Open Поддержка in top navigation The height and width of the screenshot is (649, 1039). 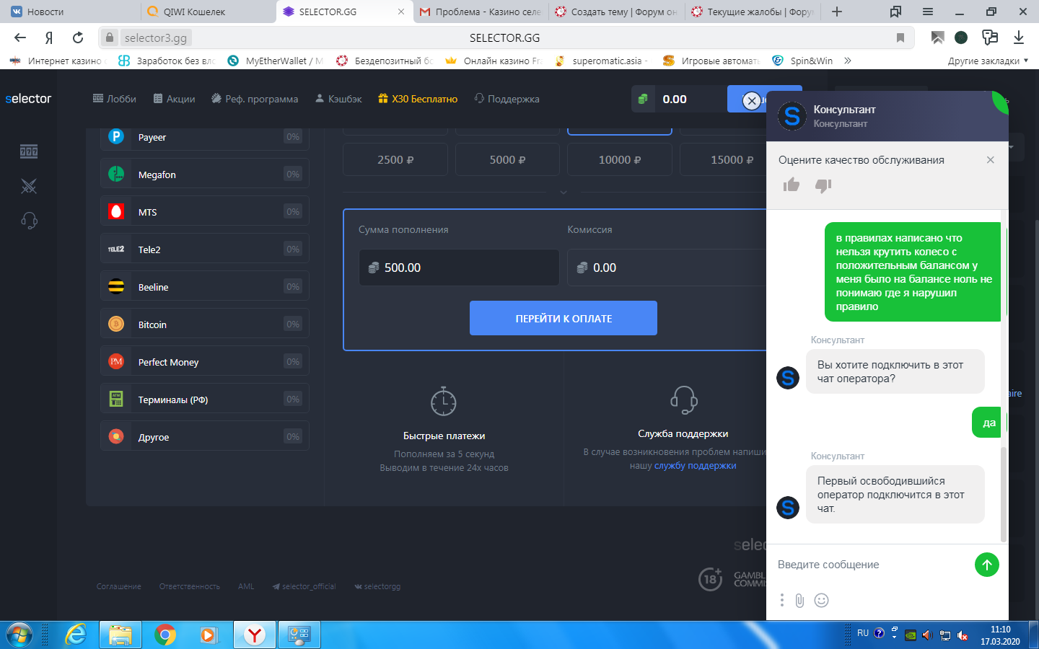click(x=507, y=99)
